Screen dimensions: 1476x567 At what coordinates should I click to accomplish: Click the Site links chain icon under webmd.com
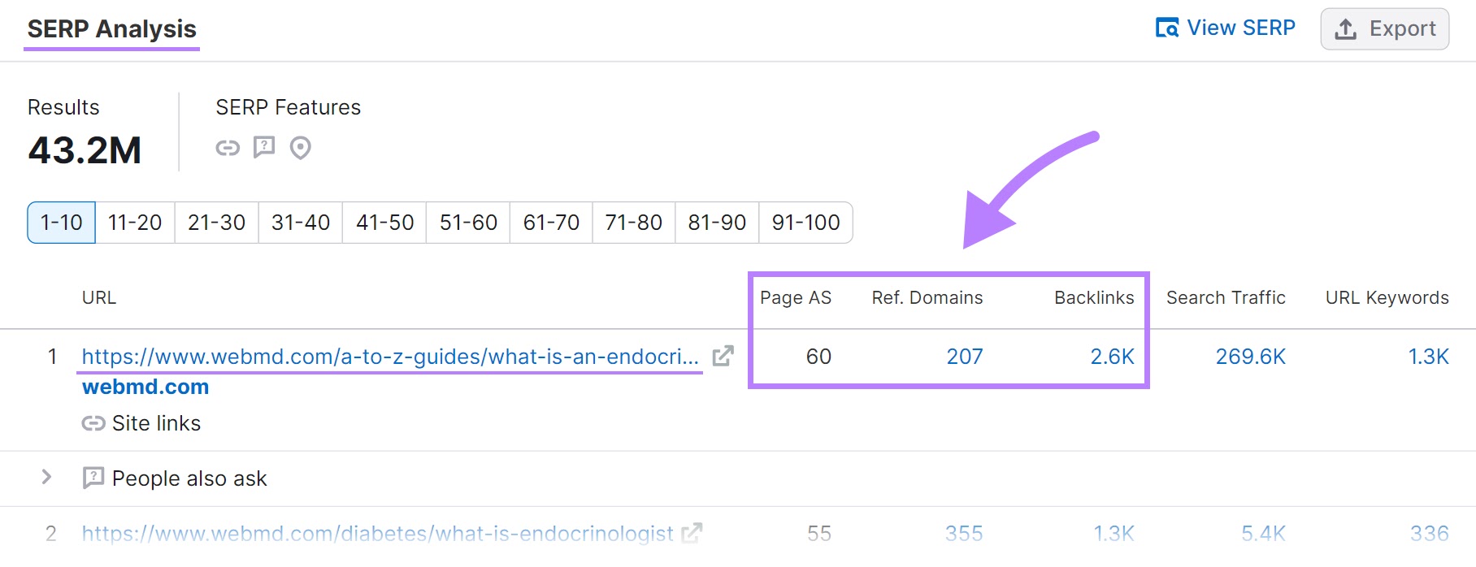pos(93,423)
